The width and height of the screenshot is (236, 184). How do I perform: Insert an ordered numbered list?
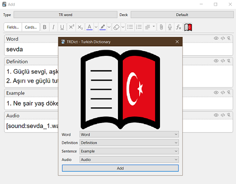coord(139,27)
